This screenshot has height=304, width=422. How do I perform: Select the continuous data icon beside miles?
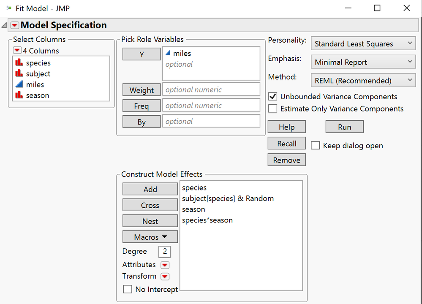click(x=19, y=84)
